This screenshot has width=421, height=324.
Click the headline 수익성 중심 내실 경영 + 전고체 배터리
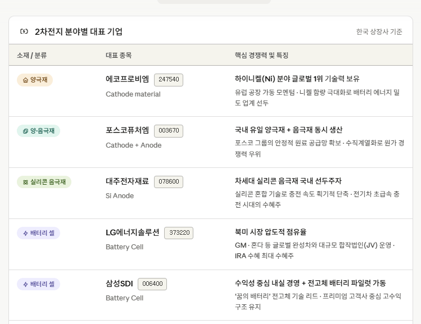click(x=310, y=283)
